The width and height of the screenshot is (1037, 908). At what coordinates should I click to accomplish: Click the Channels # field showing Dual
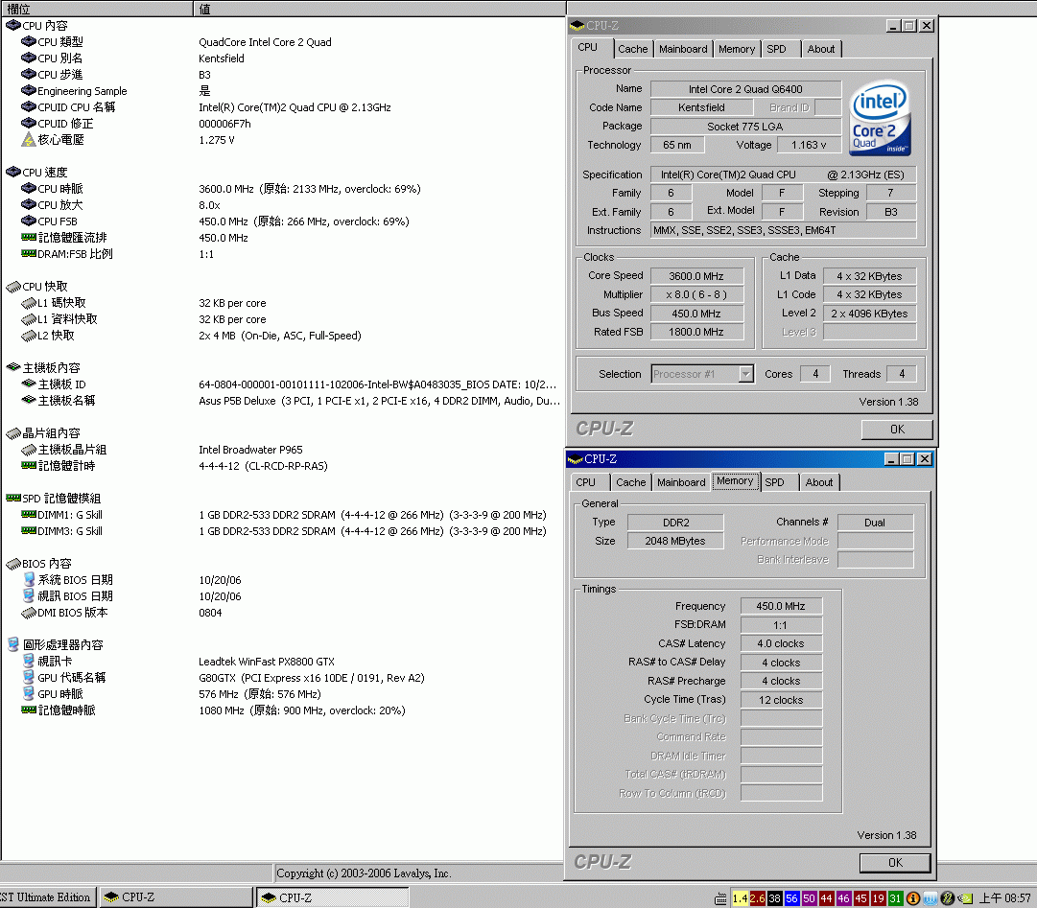point(875,523)
